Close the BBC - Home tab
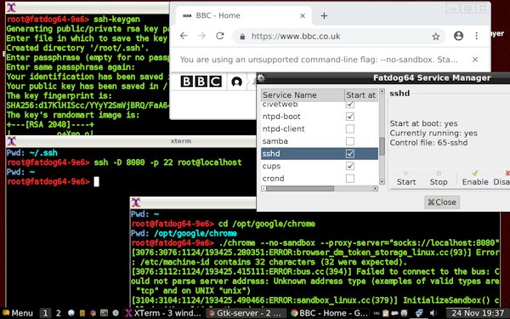This screenshot has width=510, height=319. click(303, 15)
